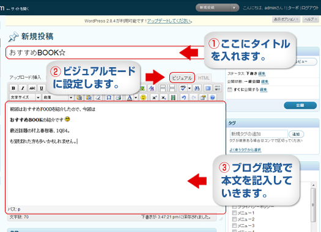Click the 追加 add tag button
The image size is (321, 232).
pyautogui.click(x=296, y=134)
